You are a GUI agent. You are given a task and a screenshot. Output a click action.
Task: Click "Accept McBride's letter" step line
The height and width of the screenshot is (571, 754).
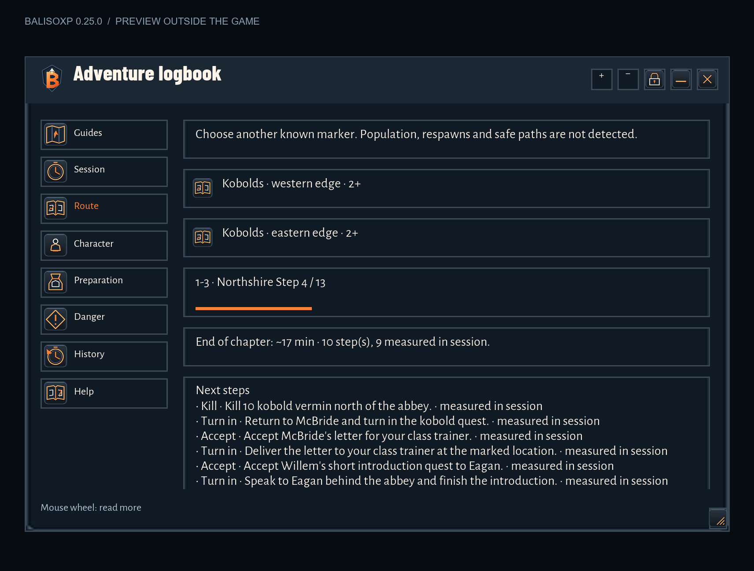point(389,436)
